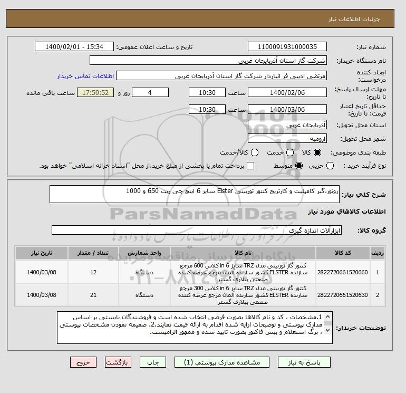The image size is (406, 393).
Task: Click the واحد شمارش column header
Action: [x=144, y=253]
